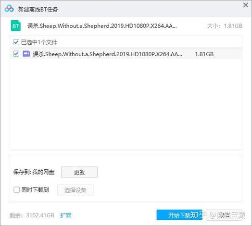Click the 同时下载到 label text

pyautogui.click(x=35, y=190)
